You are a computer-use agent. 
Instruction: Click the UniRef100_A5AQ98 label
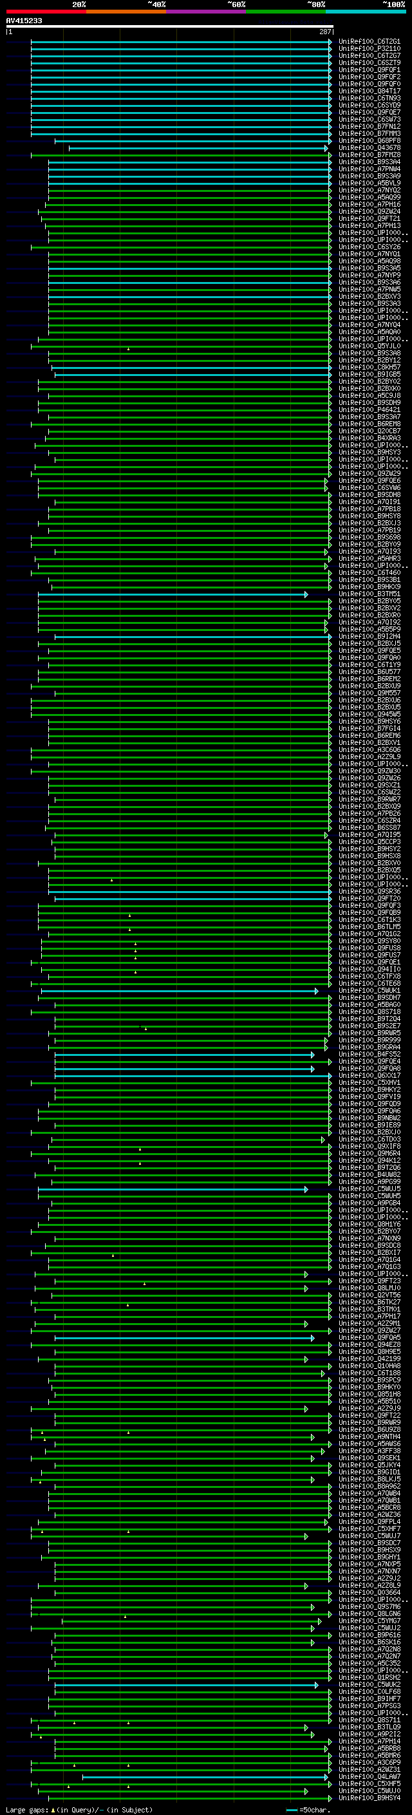pyautogui.click(x=370, y=261)
